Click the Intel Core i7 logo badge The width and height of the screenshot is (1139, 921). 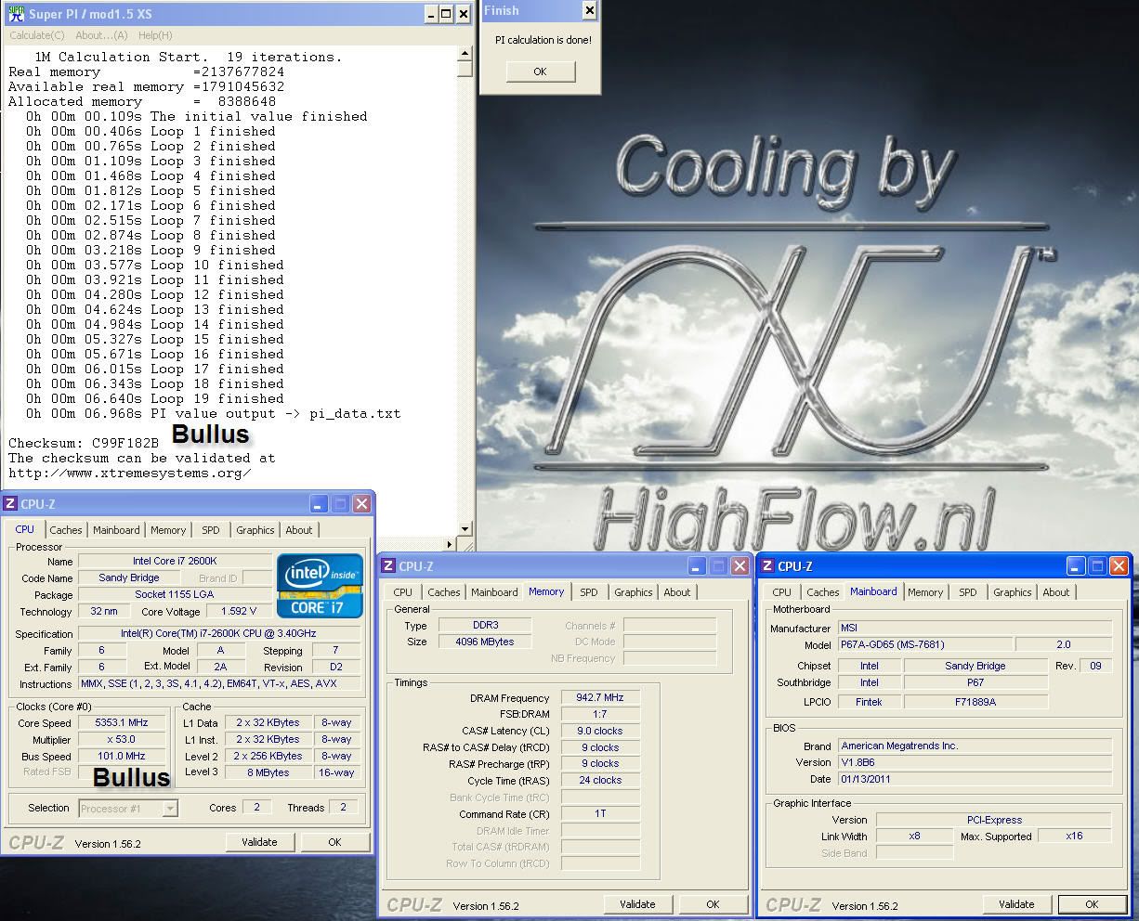pos(320,586)
